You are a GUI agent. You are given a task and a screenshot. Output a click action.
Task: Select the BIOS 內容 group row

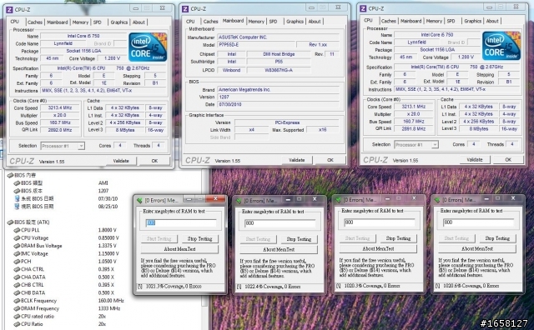(22, 175)
